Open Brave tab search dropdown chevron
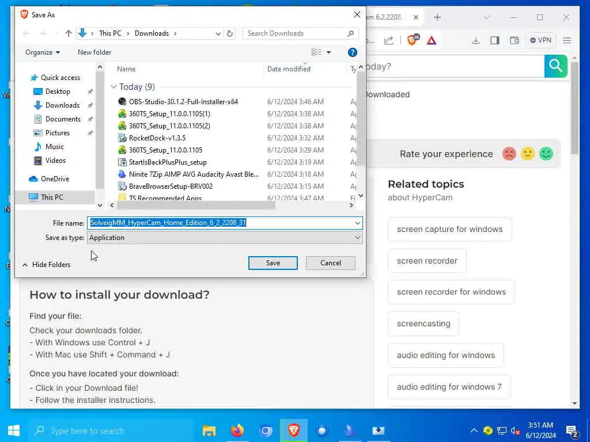 tap(486, 17)
